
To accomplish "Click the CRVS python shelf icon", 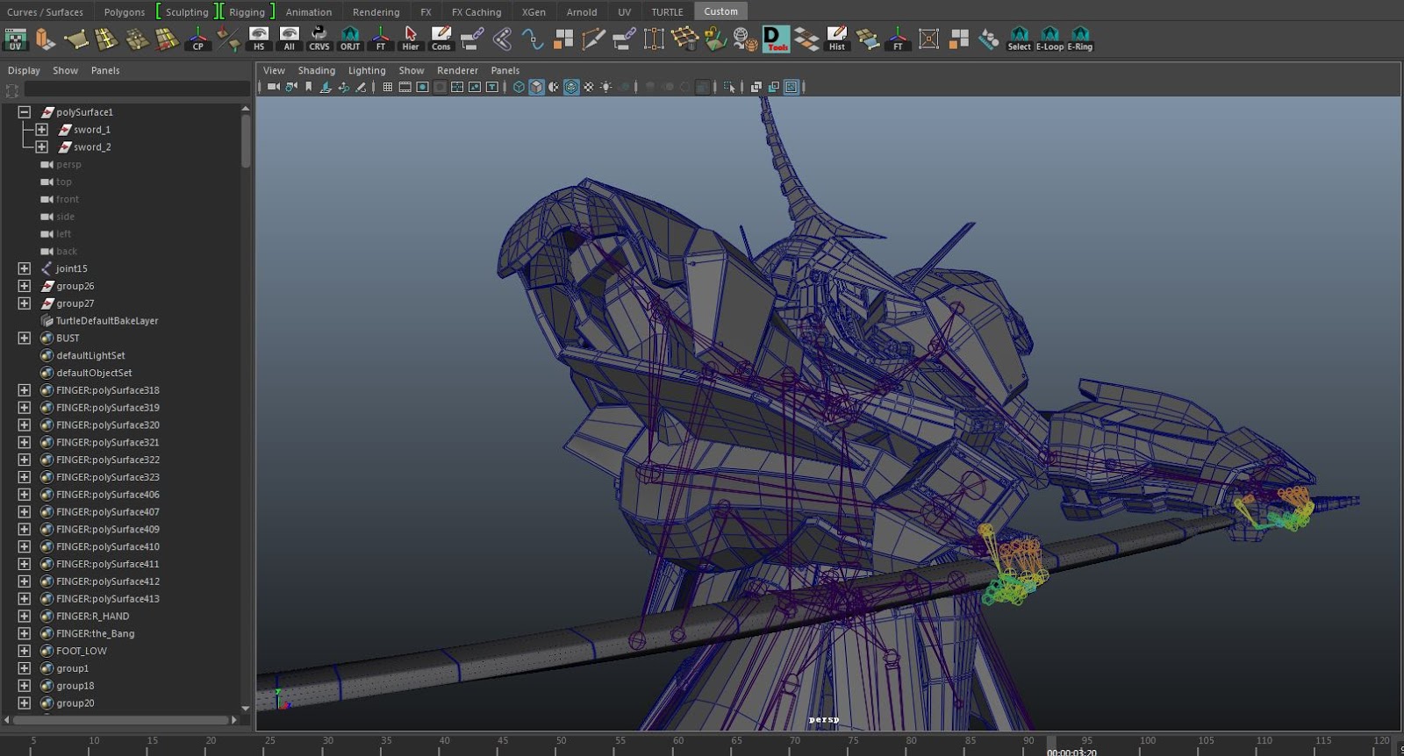I will (x=319, y=39).
